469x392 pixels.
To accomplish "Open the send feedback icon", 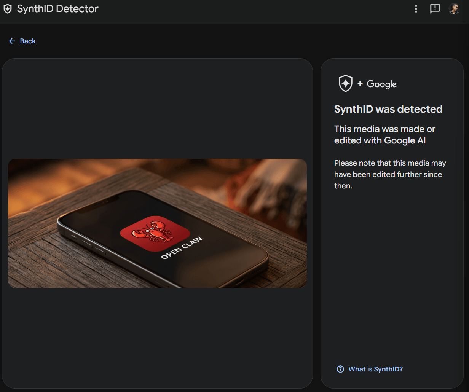I will tap(435, 9).
